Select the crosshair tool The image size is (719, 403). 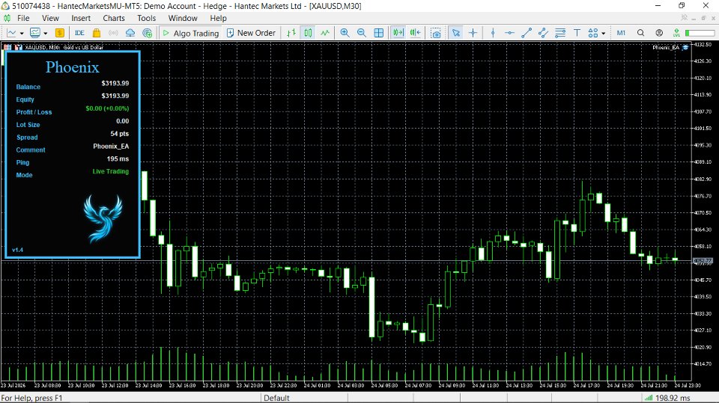click(x=473, y=33)
